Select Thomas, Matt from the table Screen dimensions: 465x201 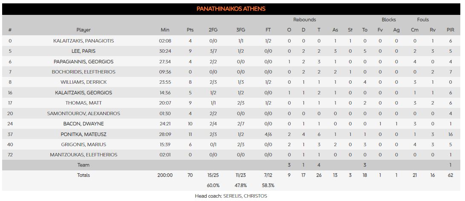(84, 103)
